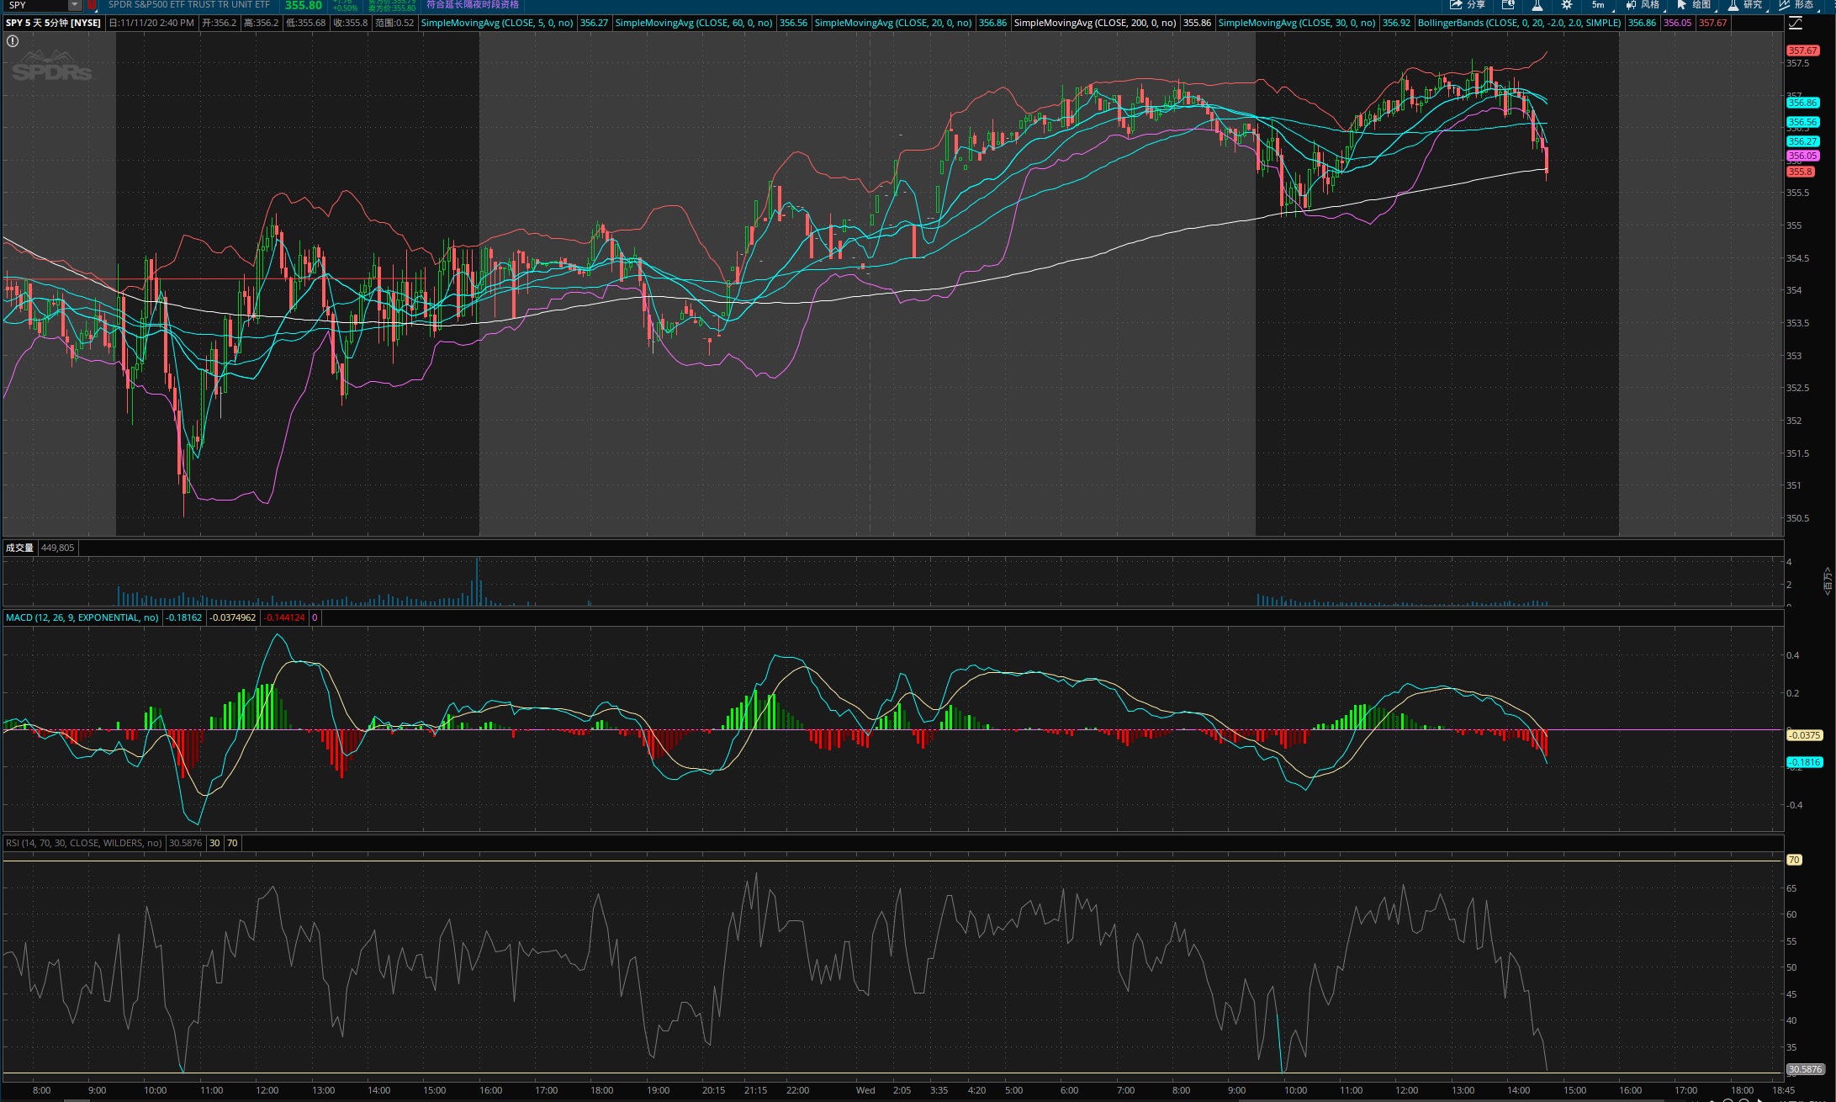
Task: Click 356.27 price axis bubble
Action: pos(1803,141)
